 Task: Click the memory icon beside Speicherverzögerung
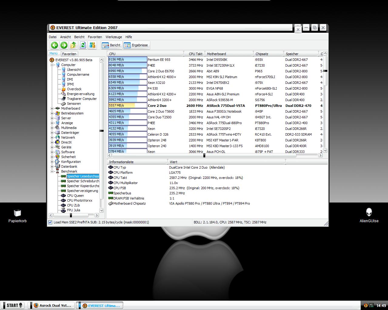(x=63, y=191)
